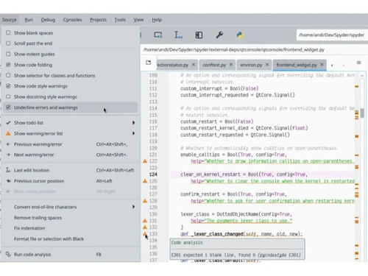The height and width of the screenshot is (276, 368).
Task: Choose Fix indentation
Action: point(71,228)
